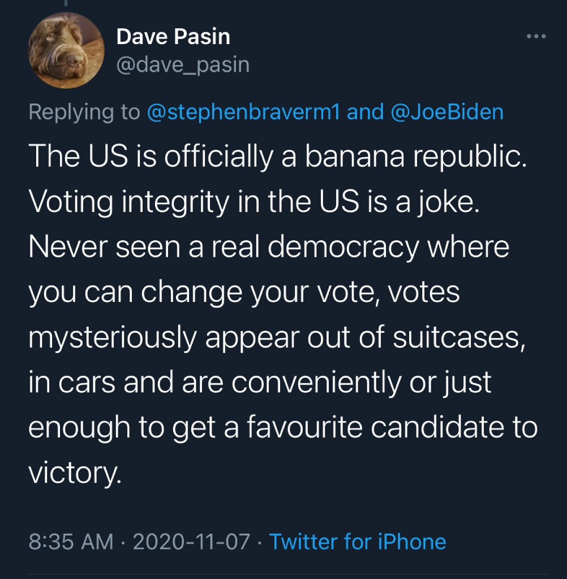This screenshot has width=567, height=579.
Task: Select the 'Replying to' label text
Action: pyautogui.click(x=84, y=112)
